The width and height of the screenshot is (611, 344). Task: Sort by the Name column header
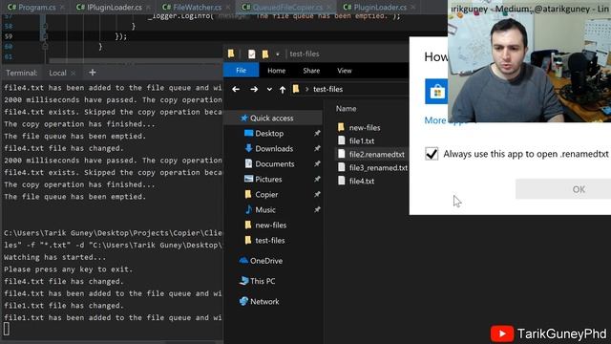[346, 109]
